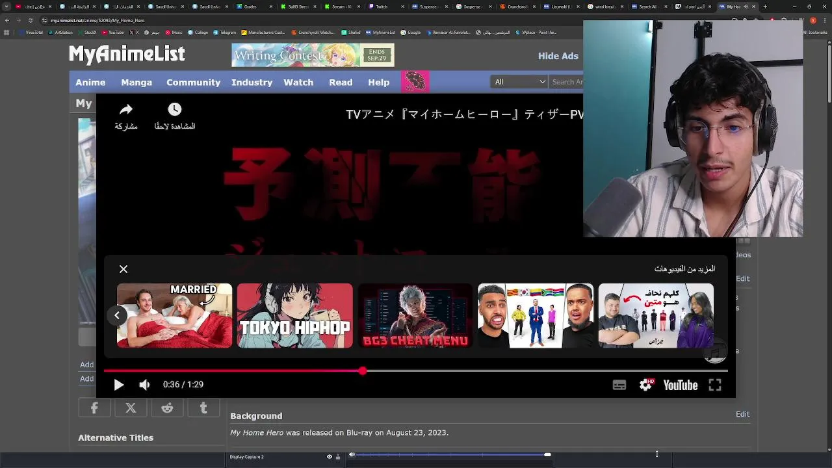Switch to the Crunchyroll browser tab
832x468 pixels.
(517, 6)
